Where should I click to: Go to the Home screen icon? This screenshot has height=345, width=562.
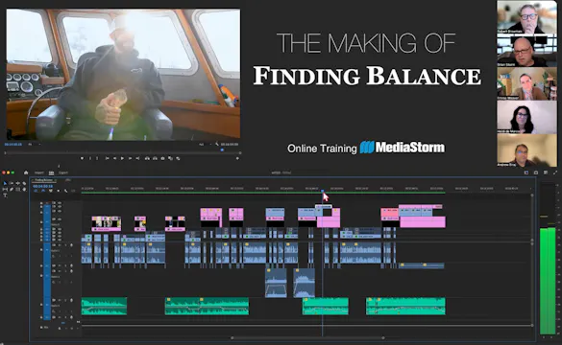tap(26, 172)
